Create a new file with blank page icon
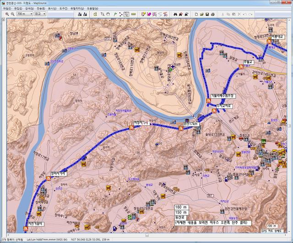Screen dimensions: 293x243 pos(196,14)
